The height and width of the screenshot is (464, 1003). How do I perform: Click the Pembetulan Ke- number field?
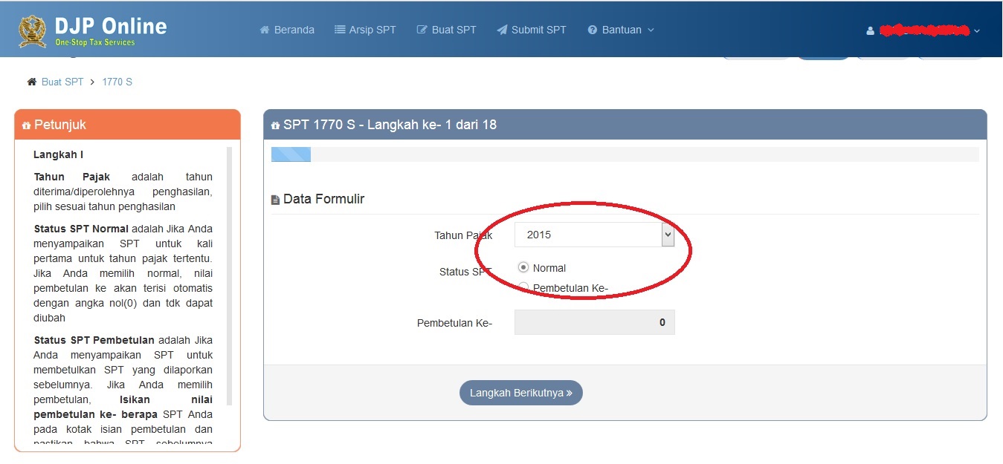[x=594, y=321]
